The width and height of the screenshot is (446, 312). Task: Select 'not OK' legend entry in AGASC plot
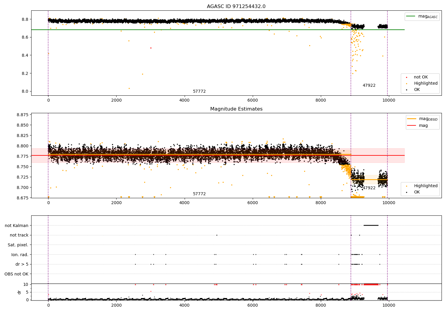421,77
